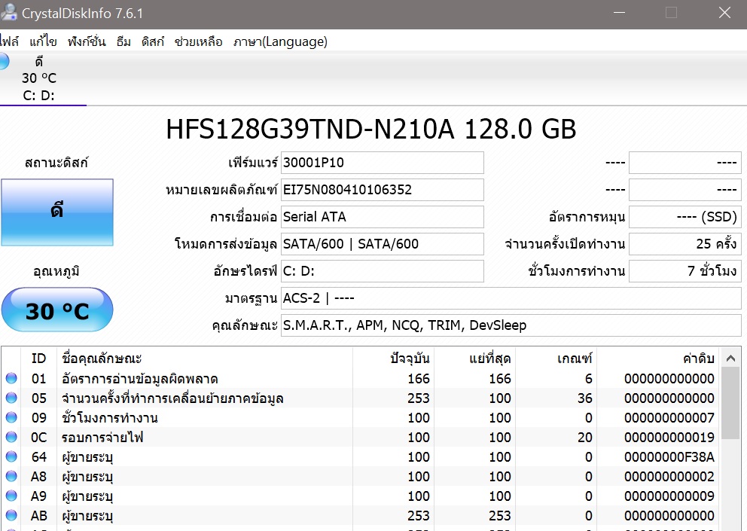The image size is (747, 531).
Task: Click the ชื่อคุณลักษณะ column header
Action: point(205,359)
